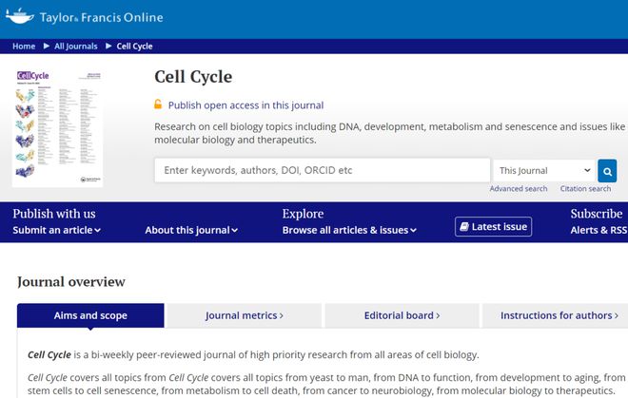Select the Aims and scope tab

(x=90, y=315)
